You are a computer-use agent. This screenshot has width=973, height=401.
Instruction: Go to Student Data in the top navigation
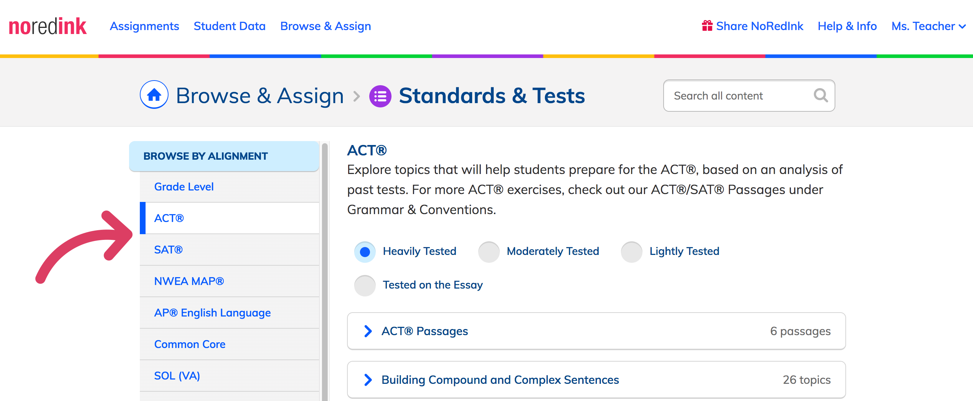(x=229, y=26)
